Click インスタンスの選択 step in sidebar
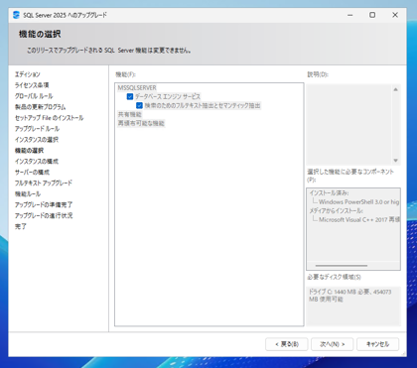The image size is (417, 368). [x=37, y=140]
